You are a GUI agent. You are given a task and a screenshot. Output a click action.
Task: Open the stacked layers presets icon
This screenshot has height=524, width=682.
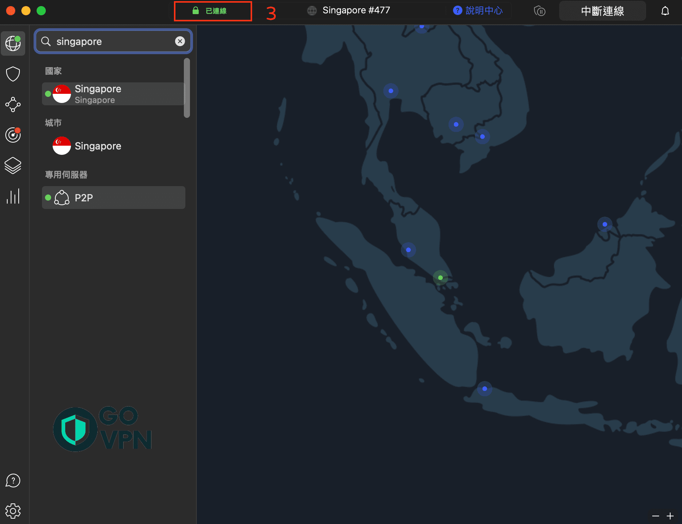point(13,166)
